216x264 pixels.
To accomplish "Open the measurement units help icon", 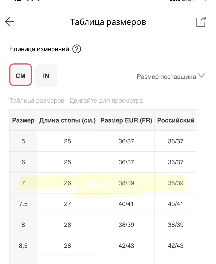I will (77, 49).
